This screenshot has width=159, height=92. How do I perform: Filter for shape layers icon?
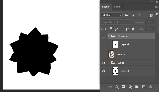145,15
